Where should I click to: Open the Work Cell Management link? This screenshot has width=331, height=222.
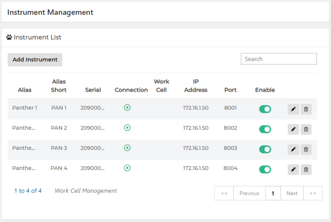coord(86,191)
